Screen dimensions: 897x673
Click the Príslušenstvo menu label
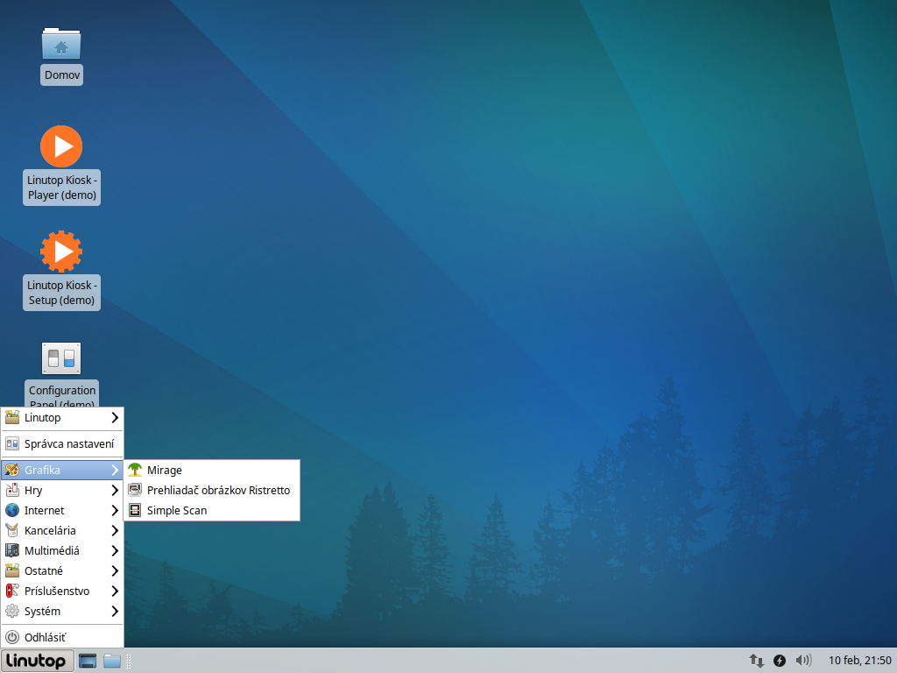(x=57, y=591)
